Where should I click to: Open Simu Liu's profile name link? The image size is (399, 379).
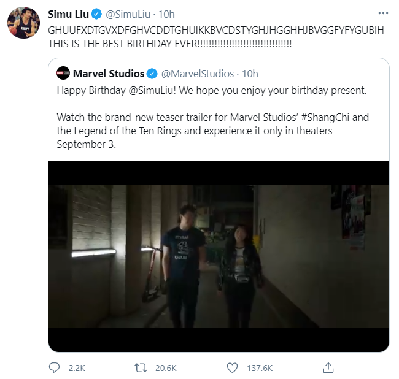[69, 14]
